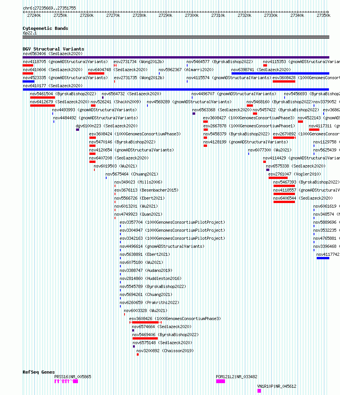
Task: Click the VN1R10P|NR_045612 gene label
Action: pyautogui.click(x=277, y=387)
